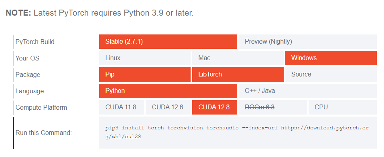Select the Source package option
This screenshot has width=384, height=157.
(x=331, y=74)
